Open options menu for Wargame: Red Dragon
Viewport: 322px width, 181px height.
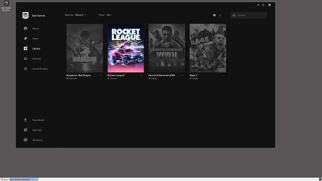[100, 75]
